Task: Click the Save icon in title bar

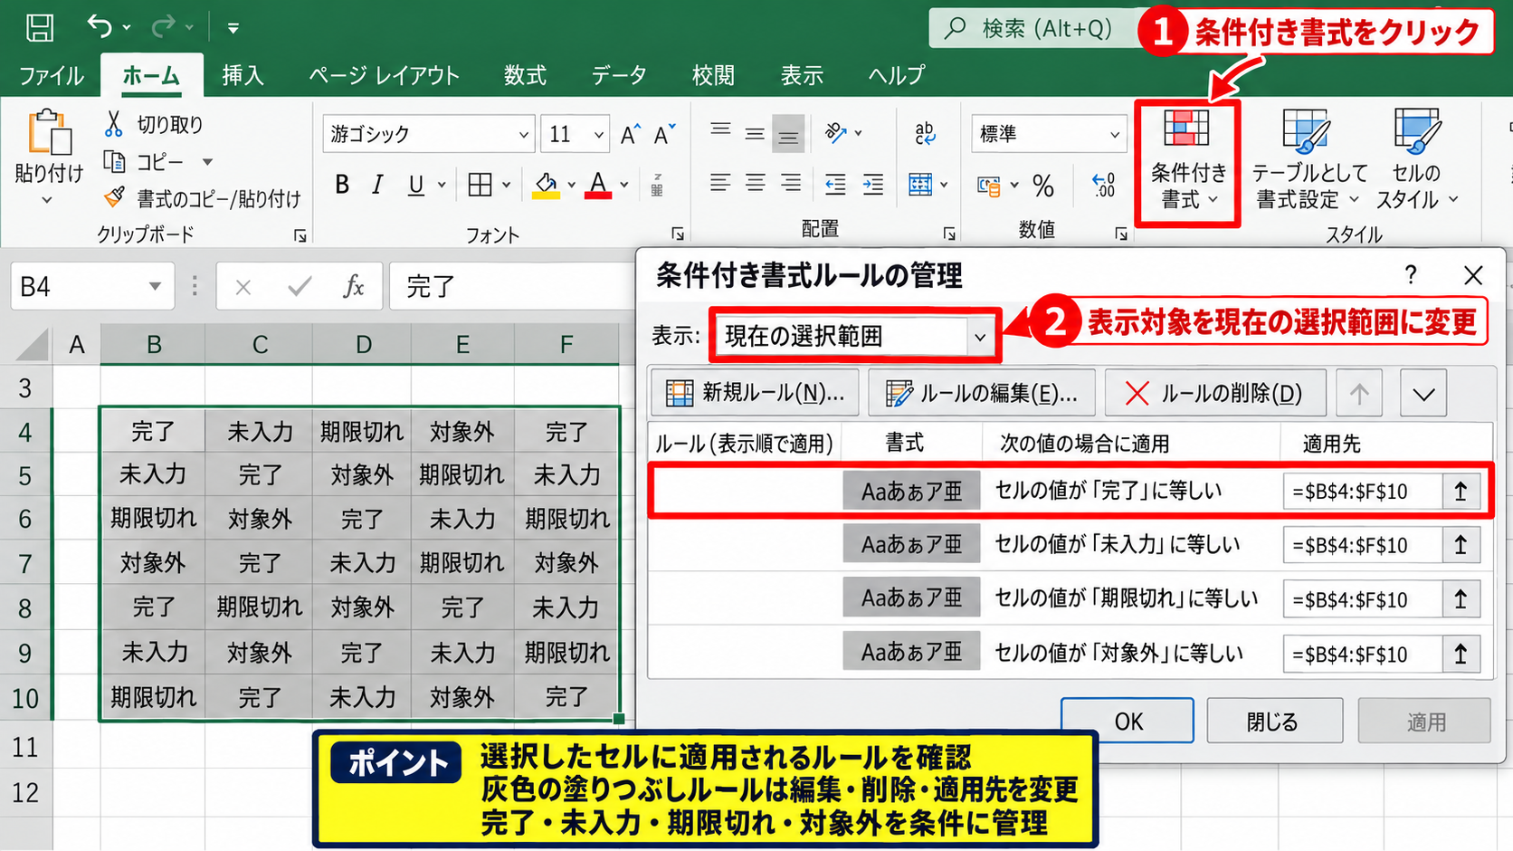Action: [x=39, y=27]
